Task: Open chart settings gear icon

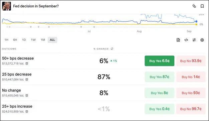Action: click(202, 40)
